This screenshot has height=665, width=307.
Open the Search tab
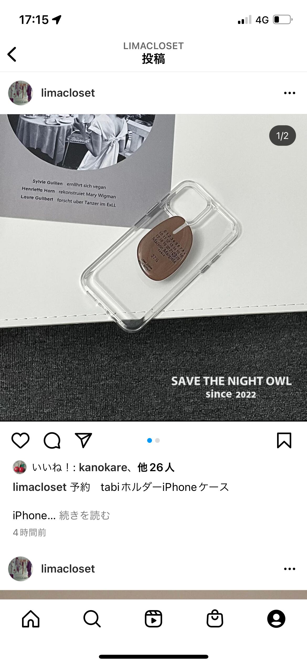tap(92, 619)
